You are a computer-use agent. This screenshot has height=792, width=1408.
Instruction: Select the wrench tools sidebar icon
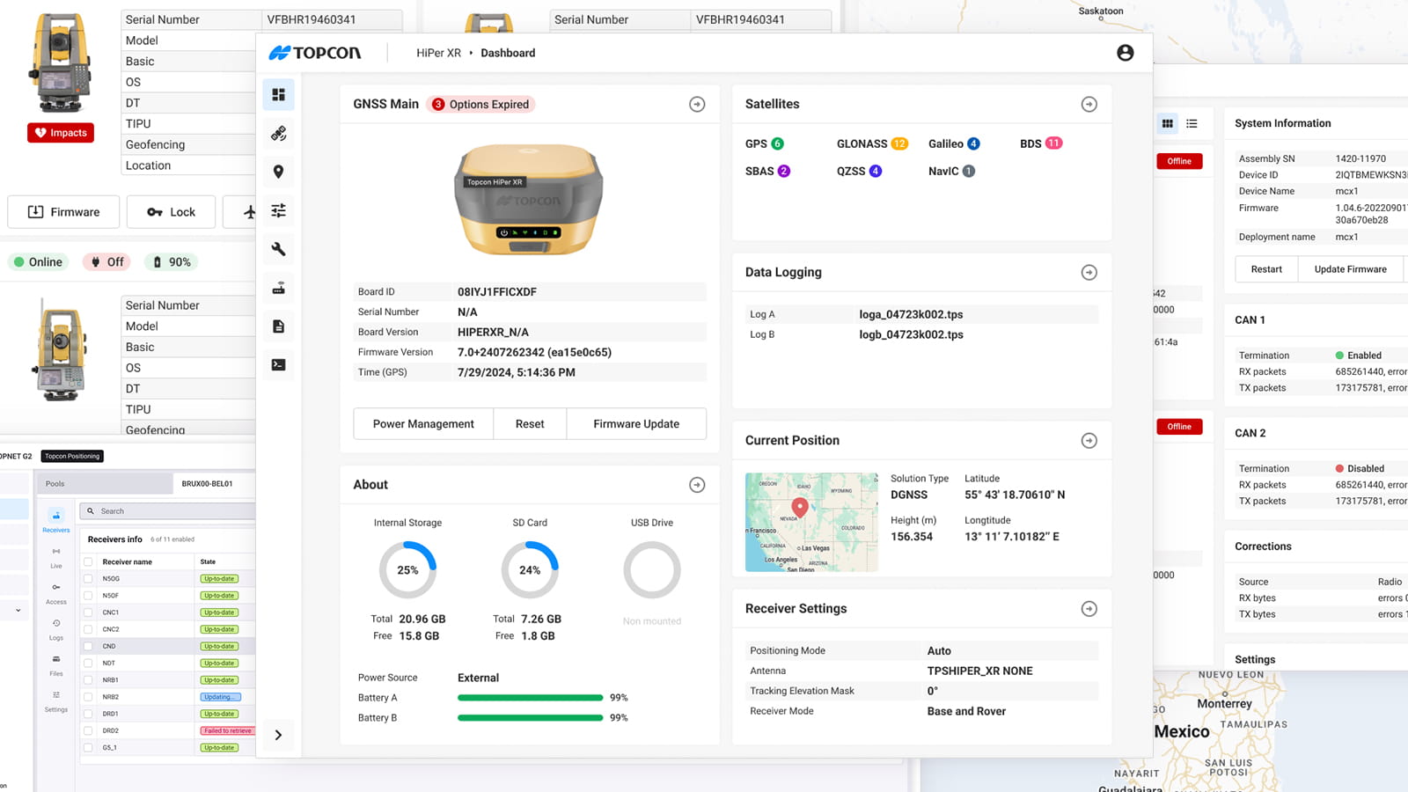tap(278, 249)
